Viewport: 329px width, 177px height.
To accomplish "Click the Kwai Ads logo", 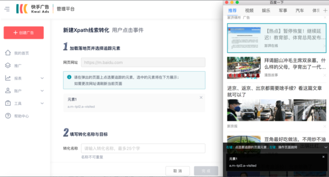I will [33, 9].
